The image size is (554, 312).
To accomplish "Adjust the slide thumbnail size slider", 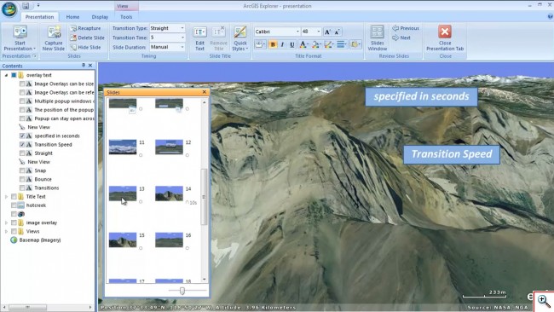I will coord(182,291).
